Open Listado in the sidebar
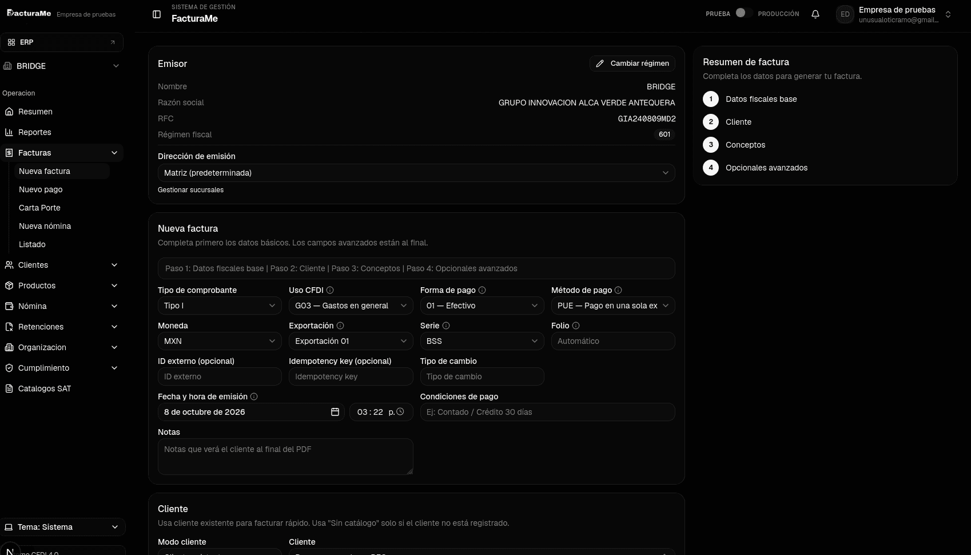971x555 pixels. (32, 244)
